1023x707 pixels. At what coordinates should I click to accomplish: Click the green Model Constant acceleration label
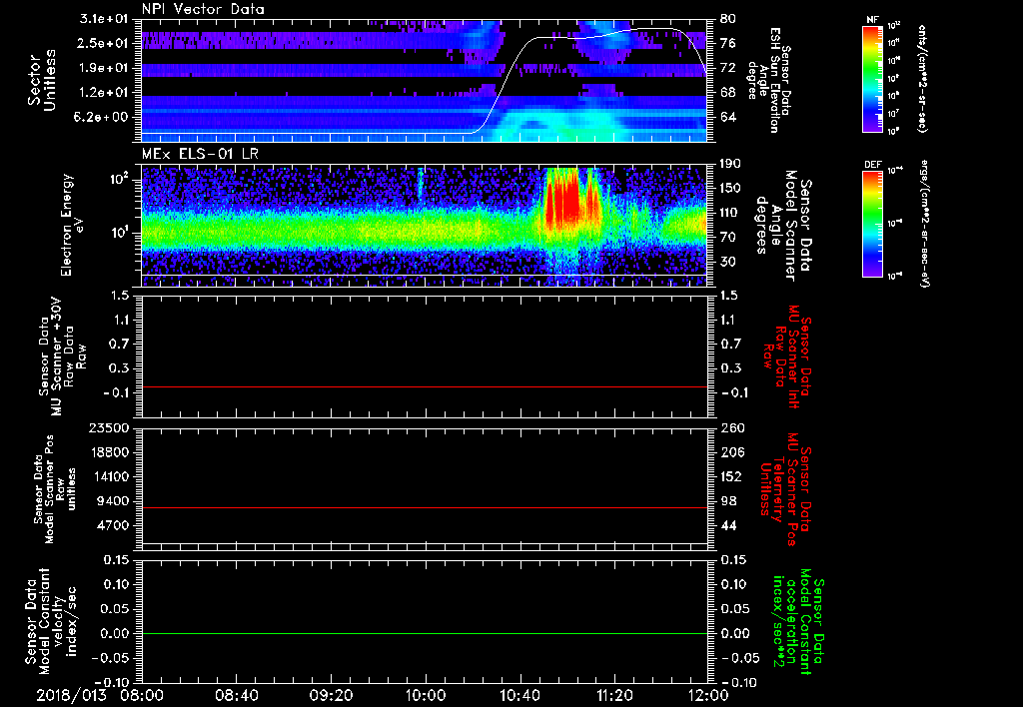[x=798, y=621]
